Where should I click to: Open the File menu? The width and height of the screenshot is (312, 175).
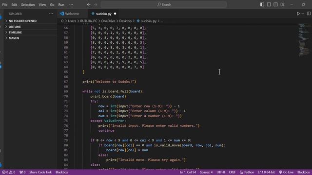[x=5, y=4]
